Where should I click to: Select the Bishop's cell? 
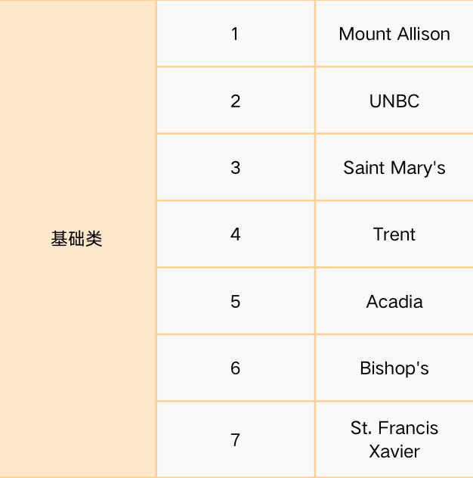point(394,368)
